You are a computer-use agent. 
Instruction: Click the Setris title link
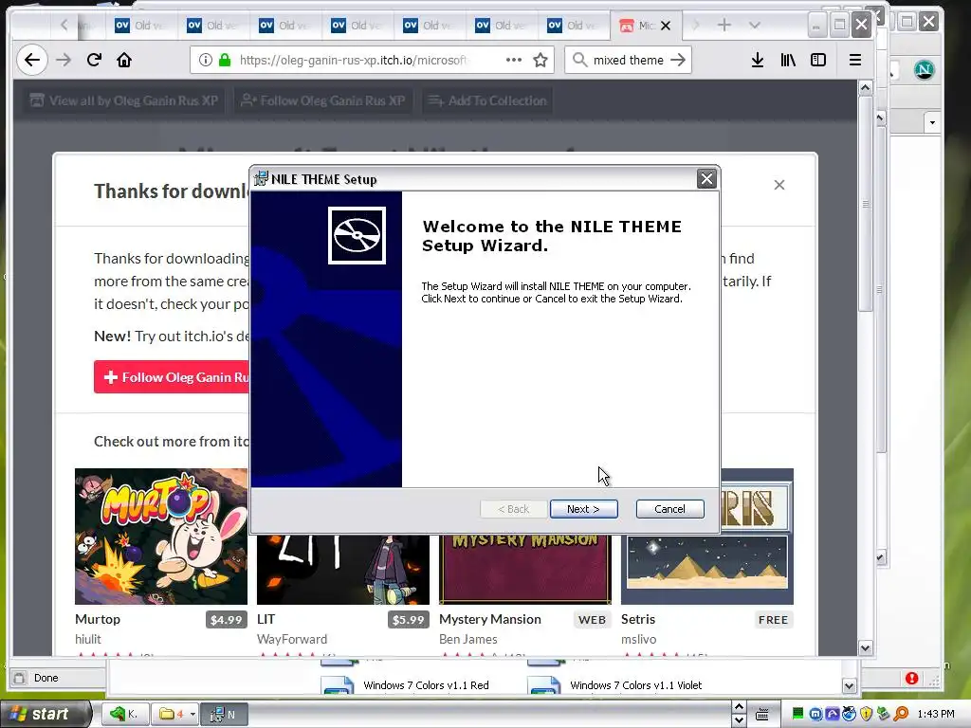click(638, 619)
